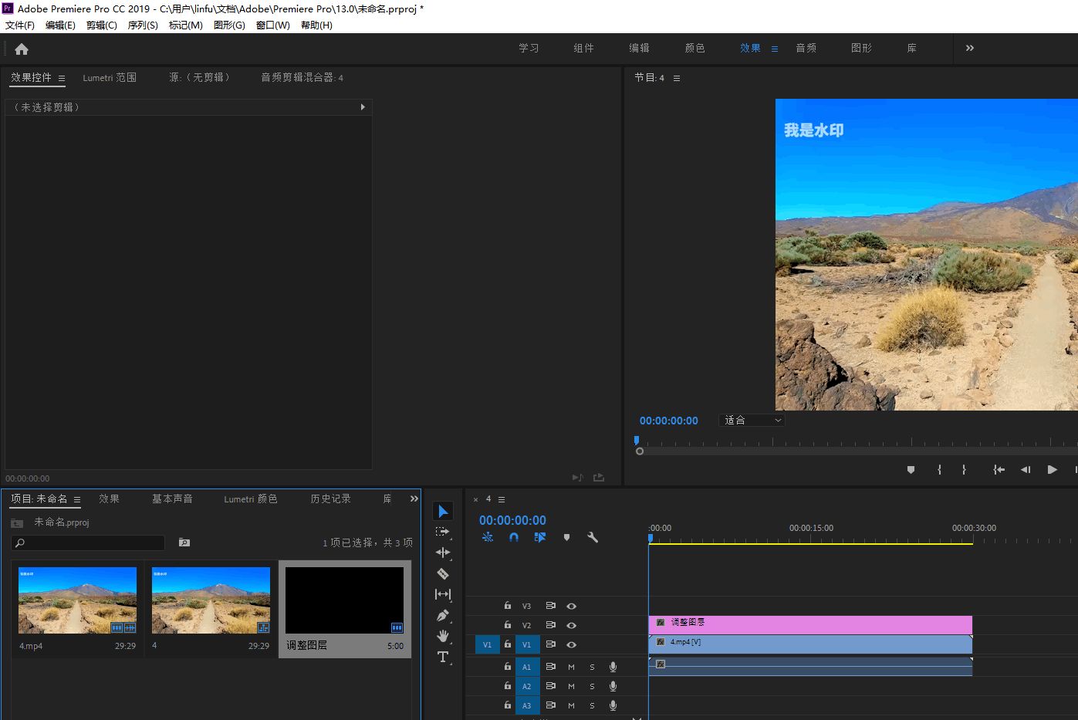
Task: Select the Ripple Edit tool
Action: [443, 553]
